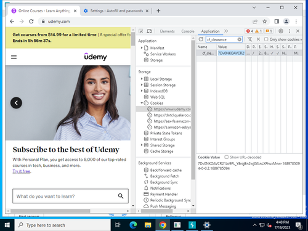Show more DevTools tabs chevron
The height and width of the screenshot is (231, 308).
[x=226, y=31]
